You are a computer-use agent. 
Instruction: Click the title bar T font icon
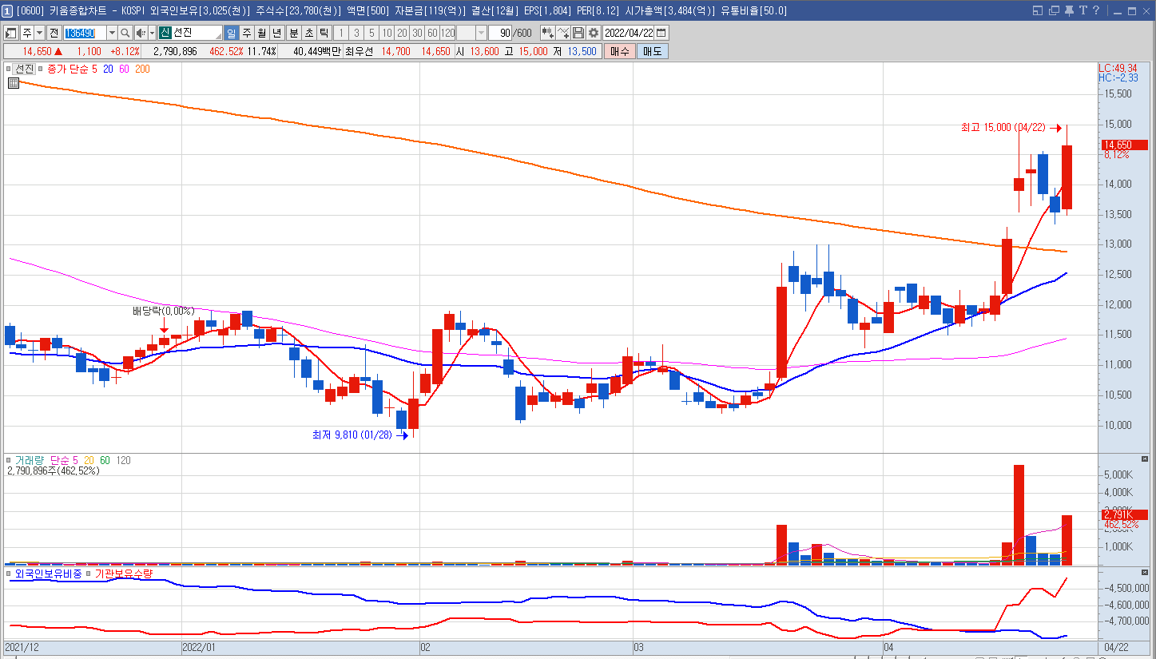tap(1083, 10)
